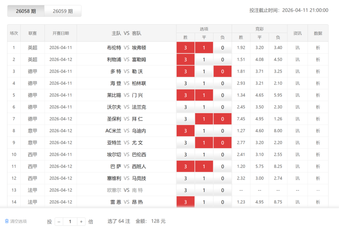The height and width of the screenshot is (228, 339).
Task: Select loss (0) for 巴萨 vs 西班人
Action: pyautogui.click(x=222, y=166)
